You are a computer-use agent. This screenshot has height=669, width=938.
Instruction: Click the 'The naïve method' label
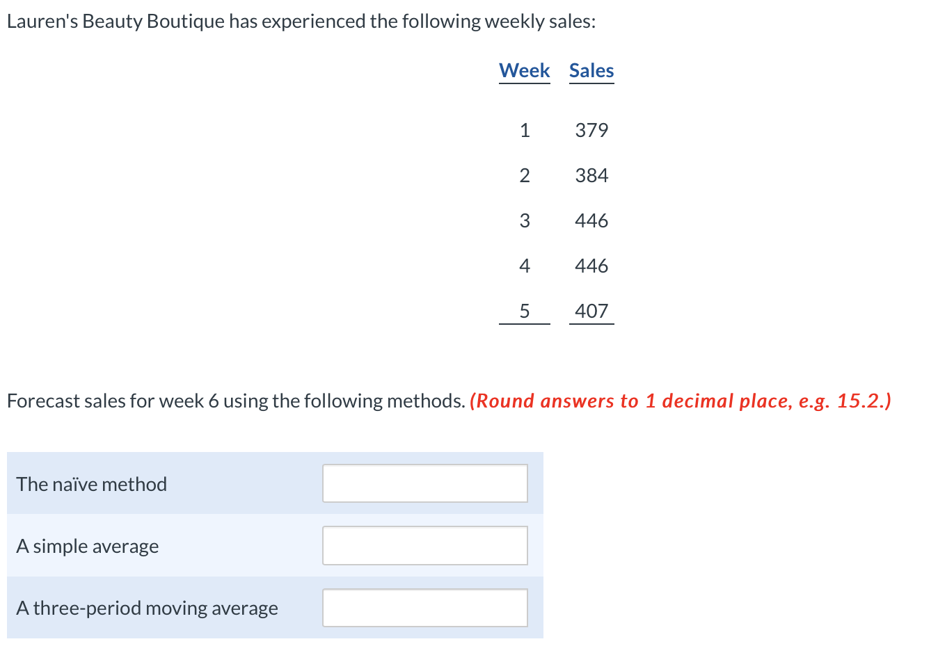coord(92,484)
